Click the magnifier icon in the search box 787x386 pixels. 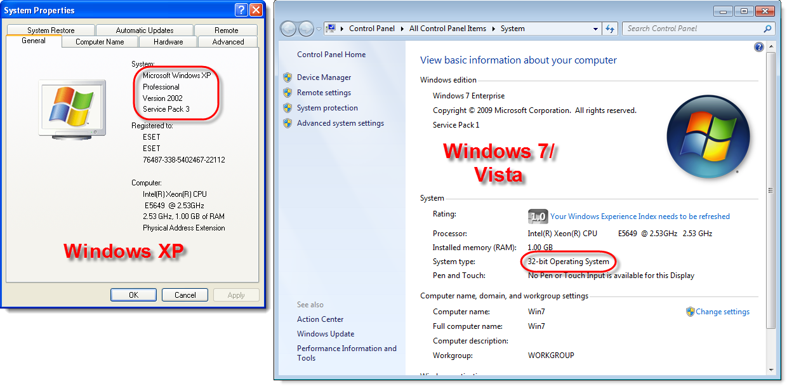768,29
